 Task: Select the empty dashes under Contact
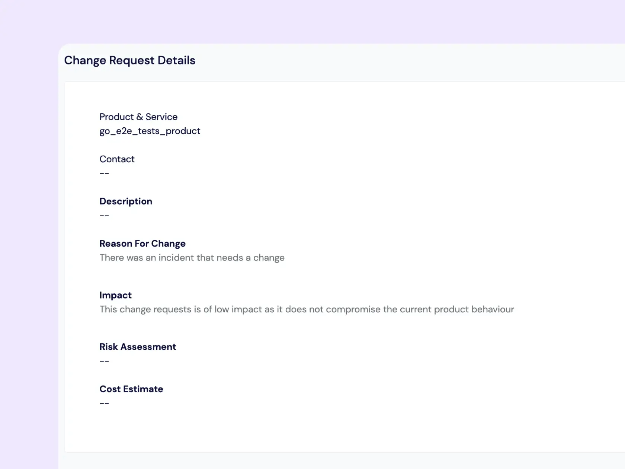[104, 173]
